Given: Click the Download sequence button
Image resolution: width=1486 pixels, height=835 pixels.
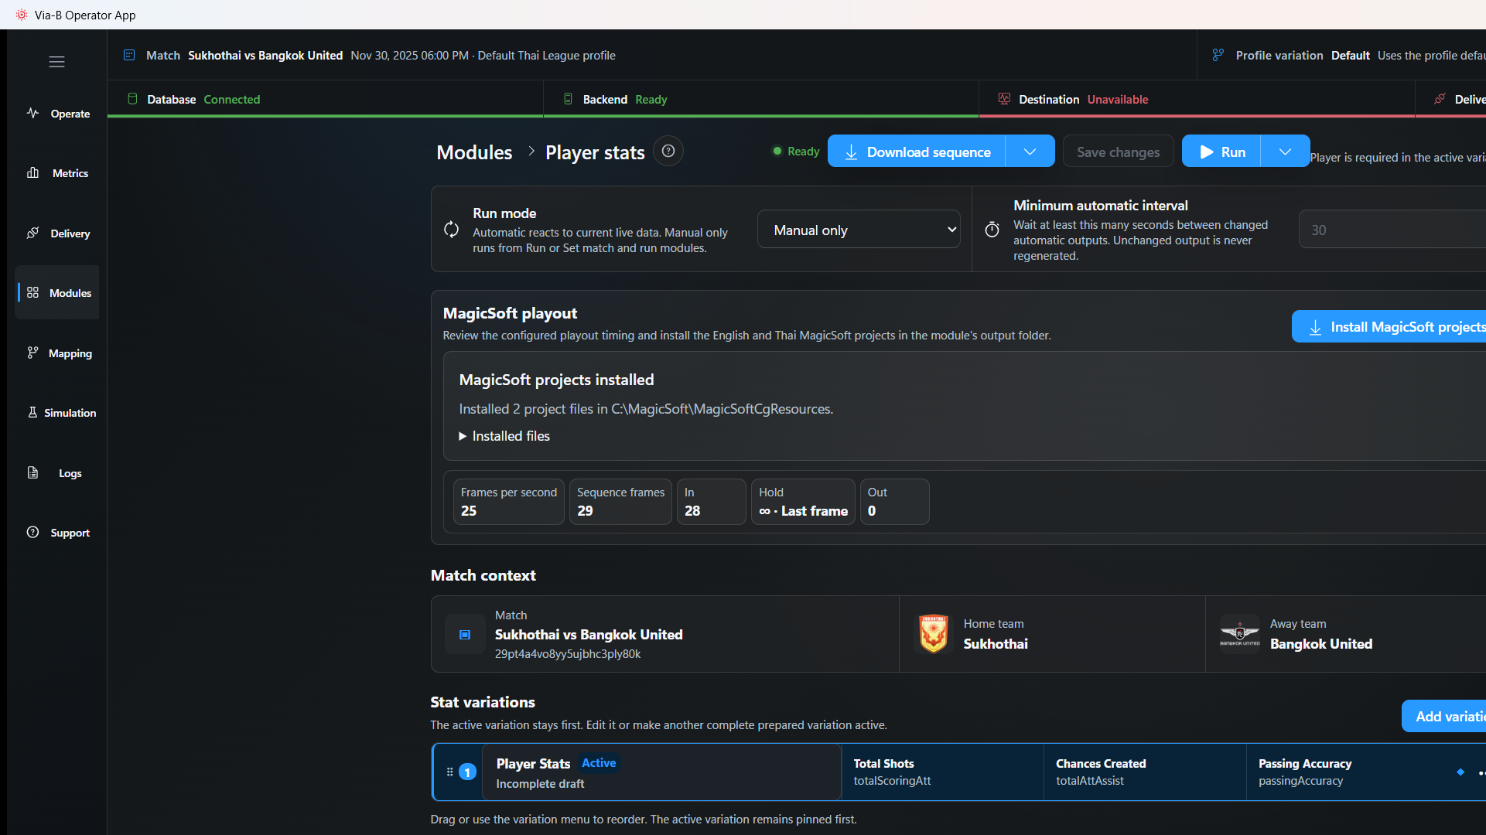Looking at the screenshot, I should [x=917, y=152].
